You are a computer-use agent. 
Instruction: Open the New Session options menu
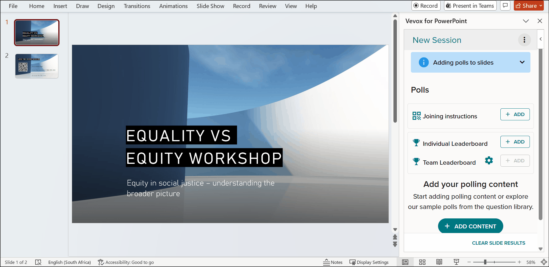[x=525, y=40]
